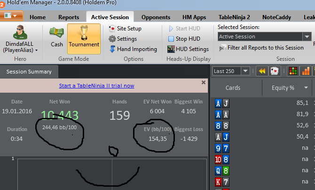Click the EV Net Won value 6 004
The height and width of the screenshot is (190, 315).
coord(157,111)
